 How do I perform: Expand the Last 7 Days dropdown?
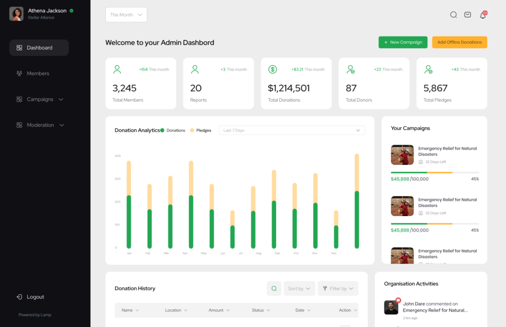292,130
